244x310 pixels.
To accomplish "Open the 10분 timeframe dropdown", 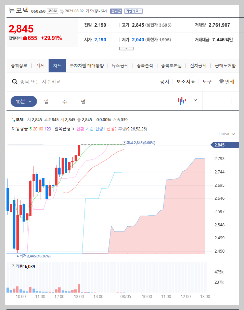I will [x=23, y=101].
